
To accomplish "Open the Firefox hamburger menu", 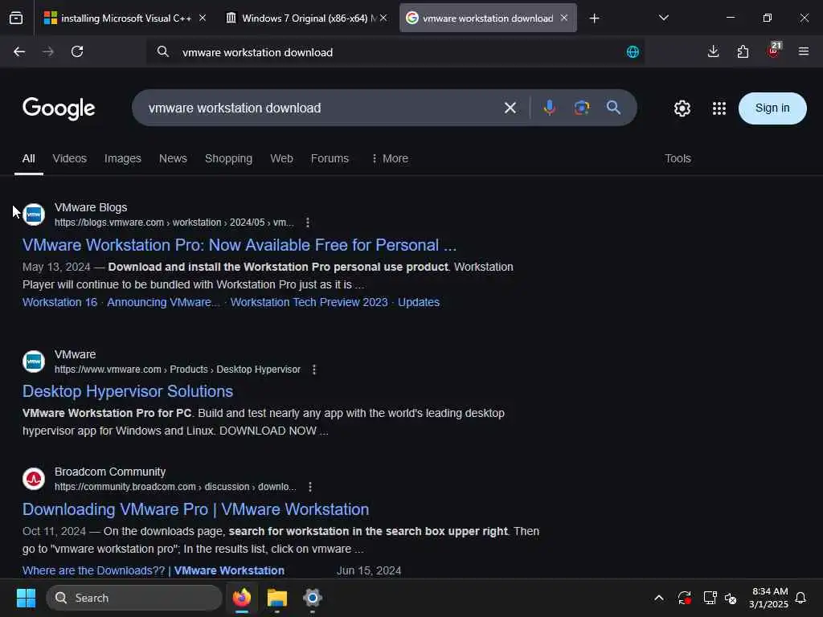I will click(803, 51).
